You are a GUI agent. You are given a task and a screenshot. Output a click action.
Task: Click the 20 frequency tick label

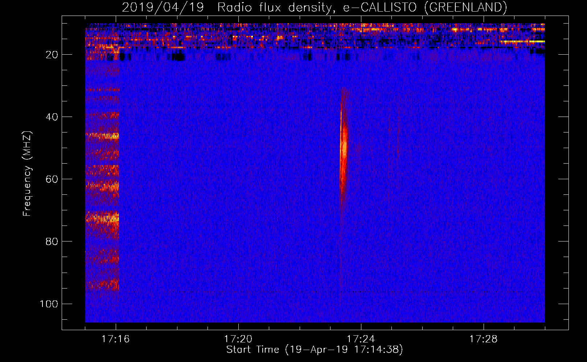click(52, 55)
